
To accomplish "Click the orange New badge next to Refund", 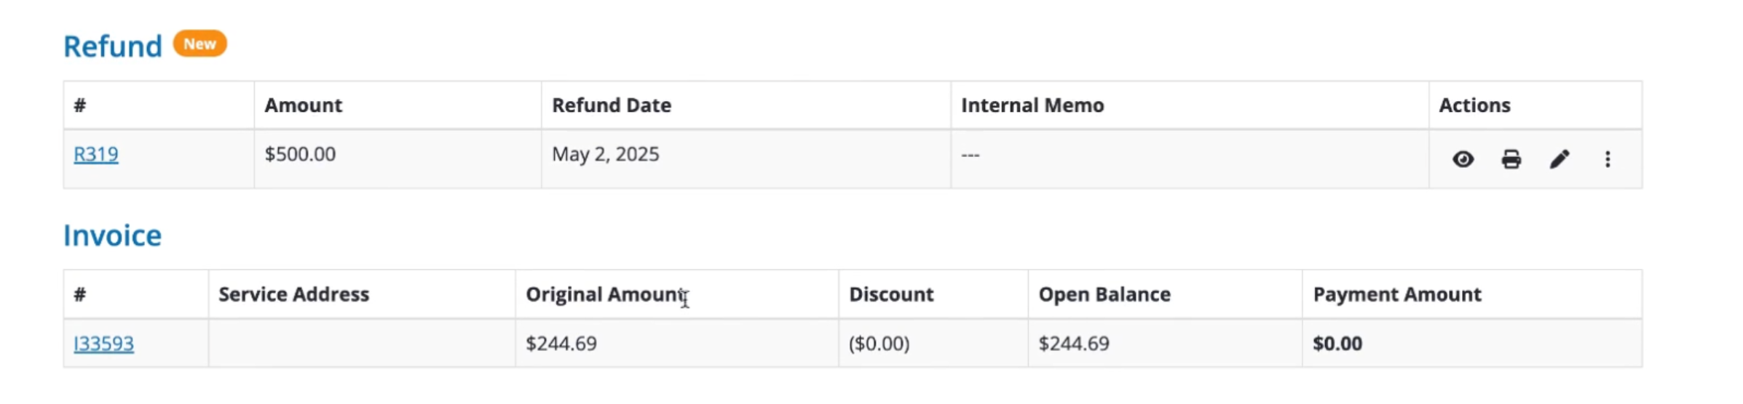I will [199, 44].
